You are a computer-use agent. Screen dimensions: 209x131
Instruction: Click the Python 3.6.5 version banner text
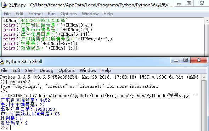100,79
